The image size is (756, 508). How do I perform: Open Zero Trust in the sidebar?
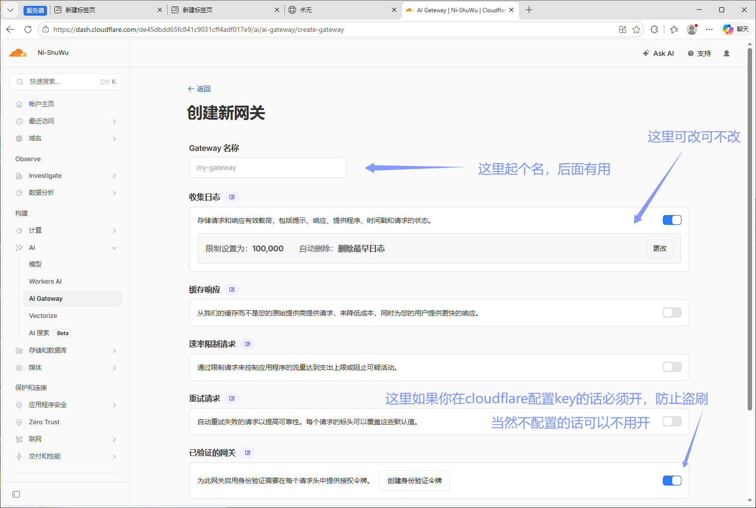coord(67,422)
